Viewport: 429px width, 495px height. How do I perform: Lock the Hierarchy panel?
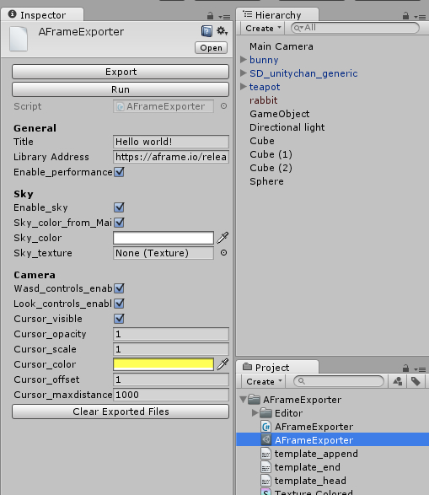point(405,15)
